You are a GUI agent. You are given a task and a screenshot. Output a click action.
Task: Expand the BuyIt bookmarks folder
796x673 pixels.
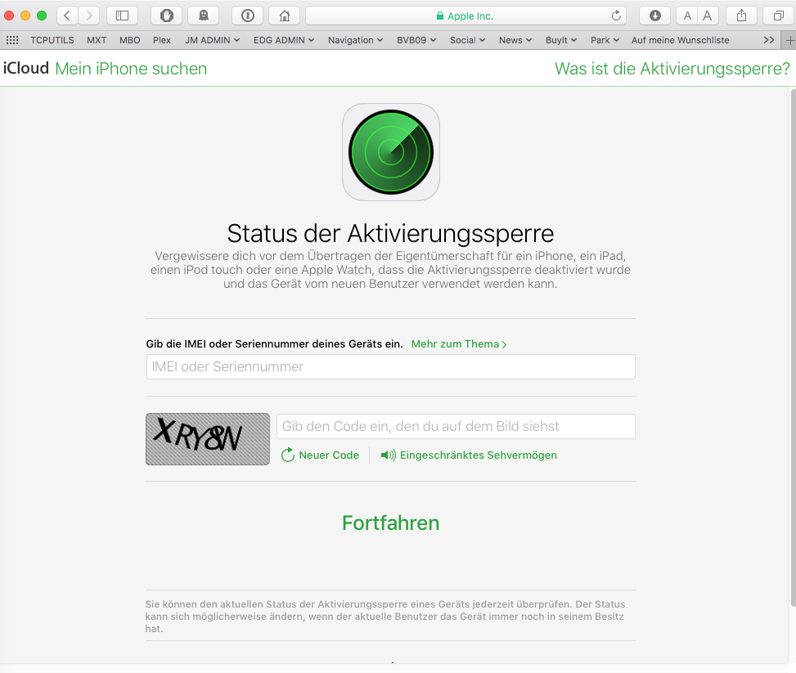coord(561,40)
